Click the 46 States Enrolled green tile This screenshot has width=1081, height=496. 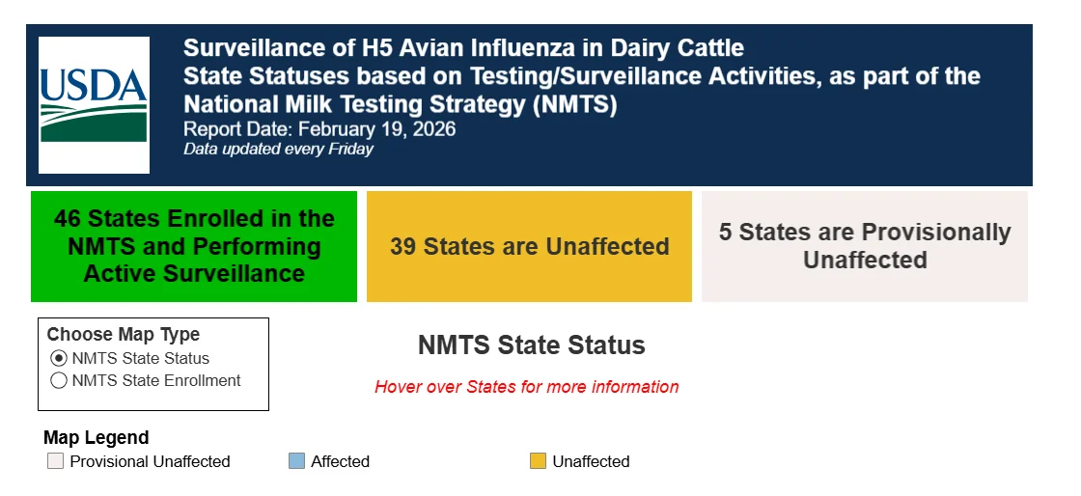coord(194,247)
